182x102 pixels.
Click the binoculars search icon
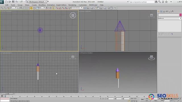click(x=156, y=2)
